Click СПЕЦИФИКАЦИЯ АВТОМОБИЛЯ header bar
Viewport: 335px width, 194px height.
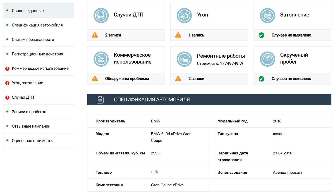point(209,100)
